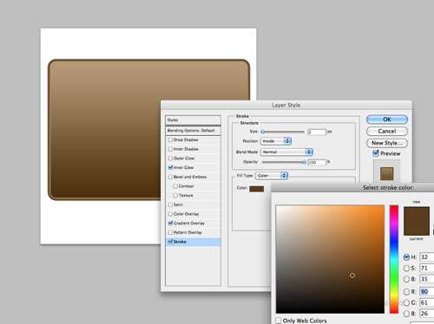
Task: Click the blue value field showing 26
Action: click(x=427, y=314)
